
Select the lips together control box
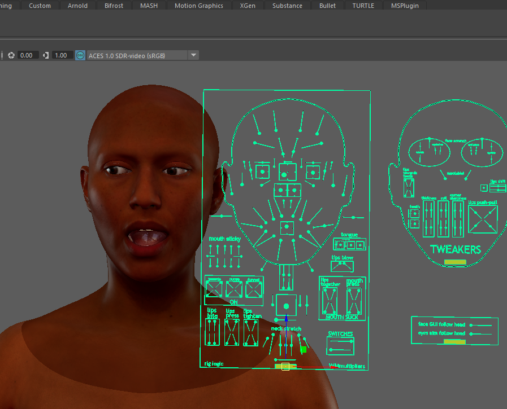click(330, 301)
